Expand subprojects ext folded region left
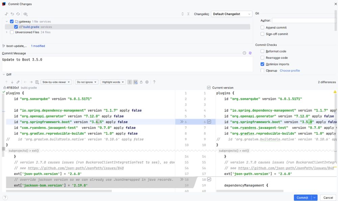This screenshot has width=338, height=201. coord(24,151)
